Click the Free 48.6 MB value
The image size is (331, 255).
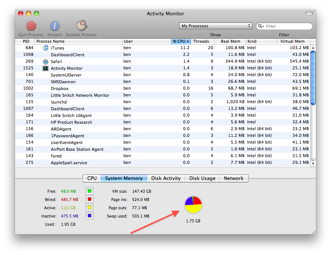68,191
